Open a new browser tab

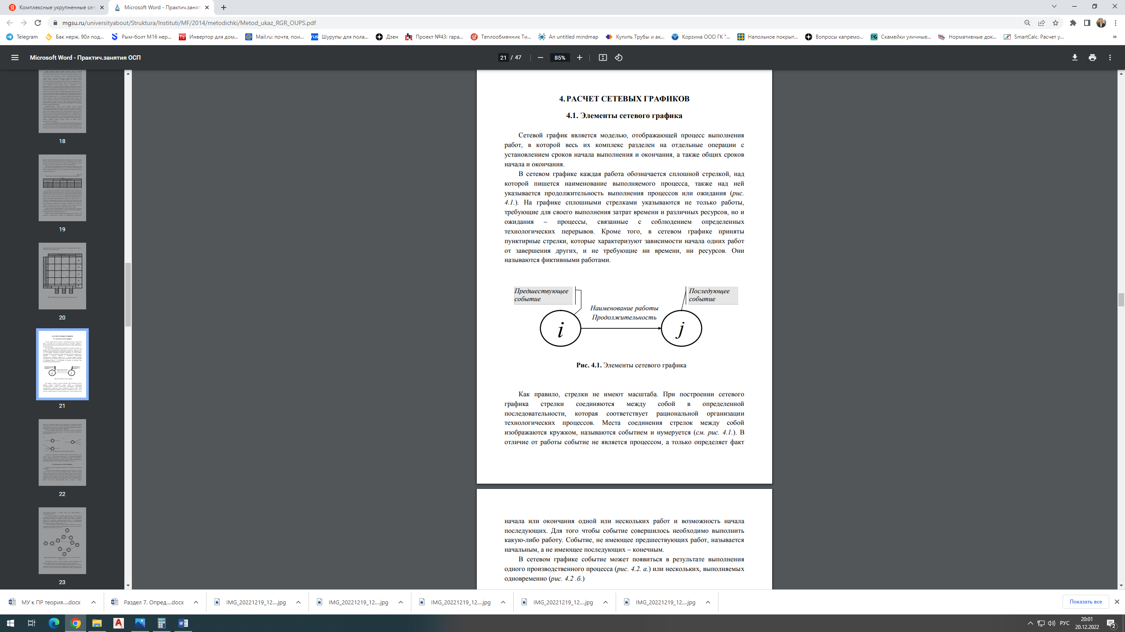pyautogui.click(x=224, y=7)
